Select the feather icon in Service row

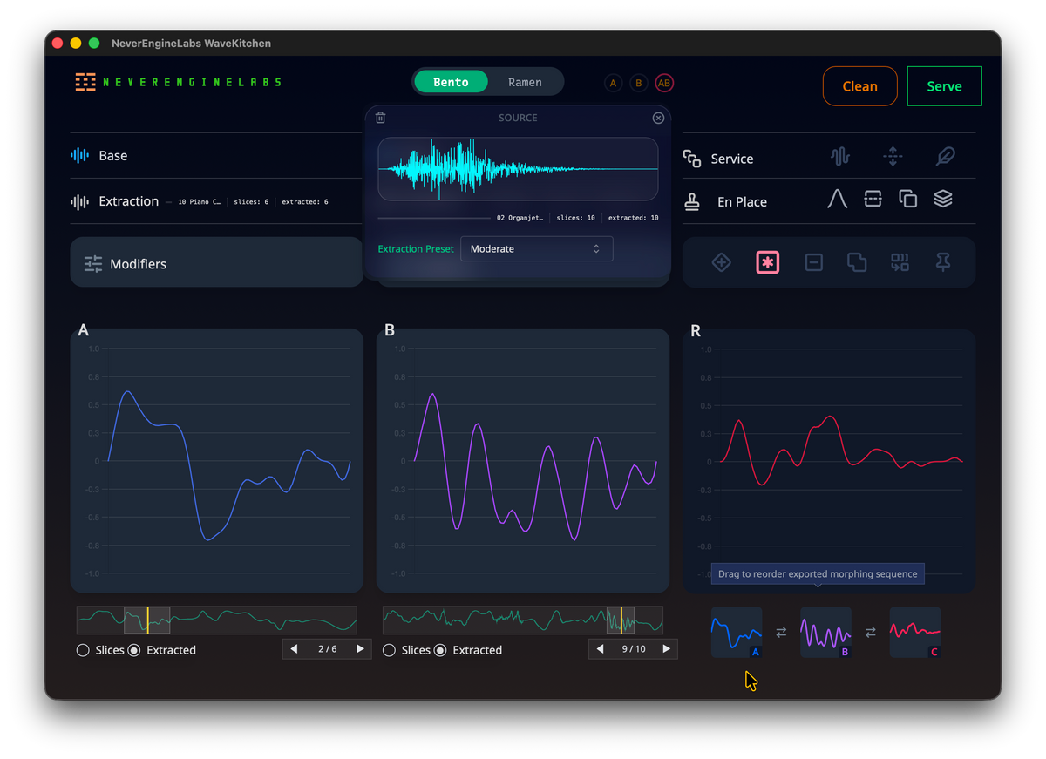(945, 157)
